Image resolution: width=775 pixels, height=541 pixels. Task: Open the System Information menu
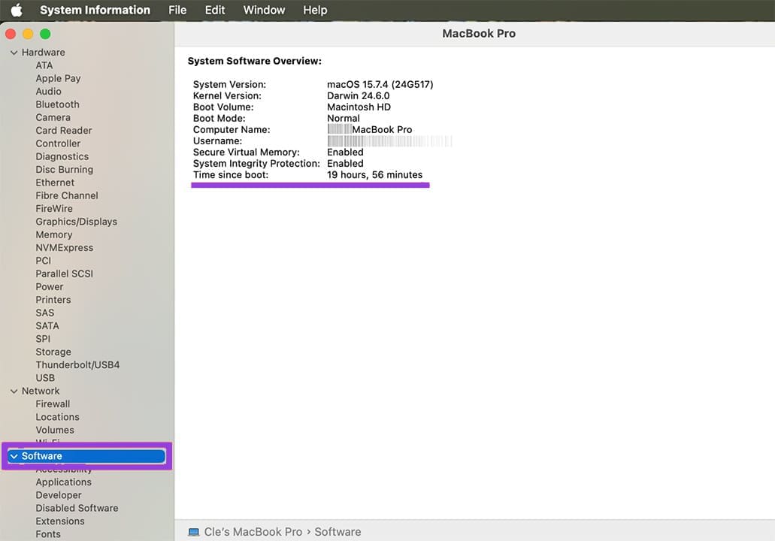point(95,10)
